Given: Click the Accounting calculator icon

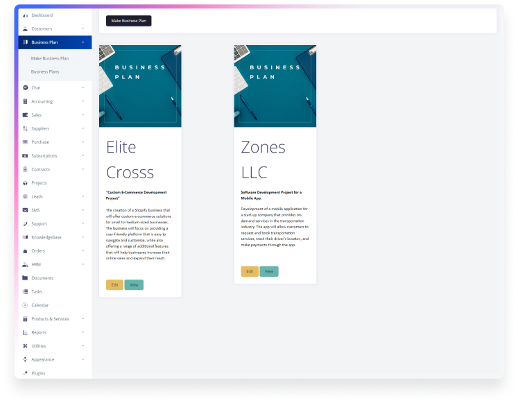Looking at the screenshot, I should [x=25, y=101].
